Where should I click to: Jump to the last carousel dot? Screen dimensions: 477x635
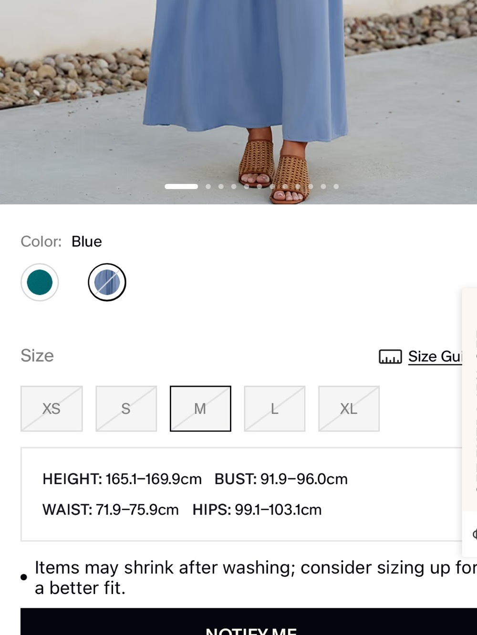tap(336, 186)
